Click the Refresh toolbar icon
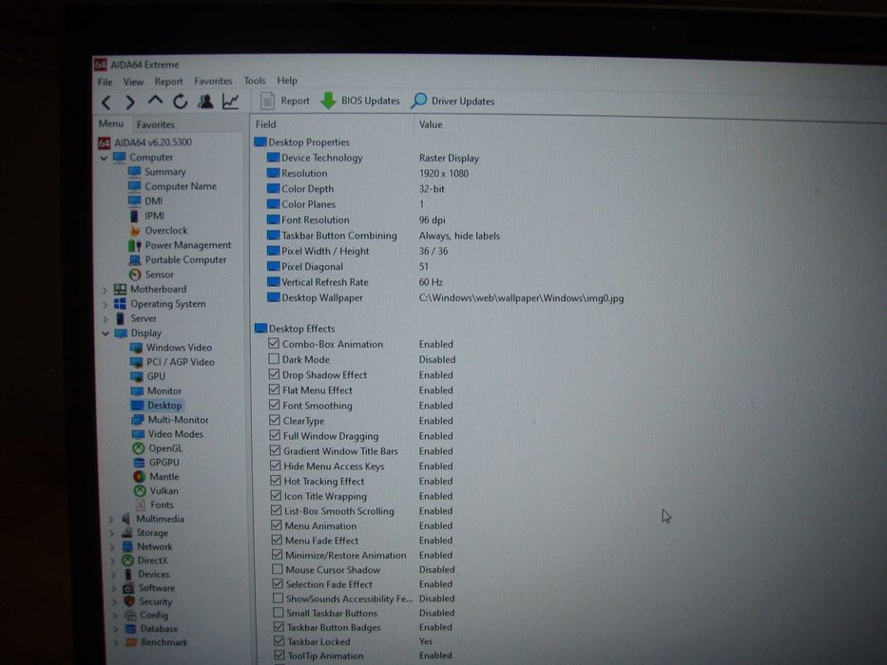Image resolution: width=887 pixels, height=665 pixels. 180,102
